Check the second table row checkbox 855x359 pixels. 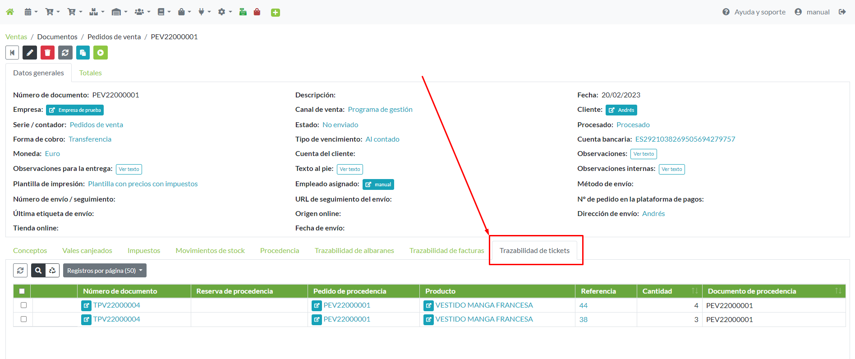pyautogui.click(x=23, y=319)
